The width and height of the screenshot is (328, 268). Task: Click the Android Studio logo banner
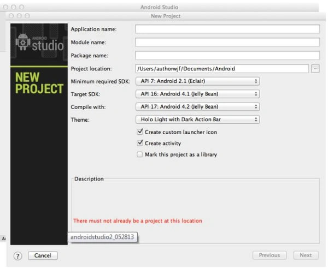tap(39, 44)
